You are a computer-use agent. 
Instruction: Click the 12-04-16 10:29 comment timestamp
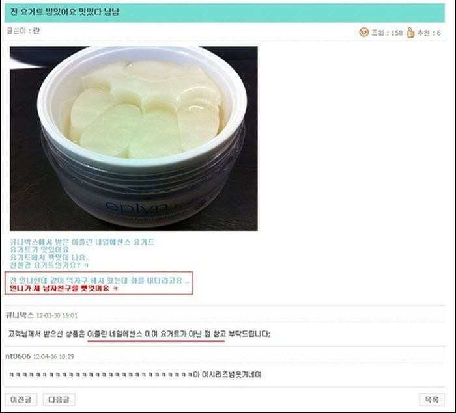[x=53, y=356]
